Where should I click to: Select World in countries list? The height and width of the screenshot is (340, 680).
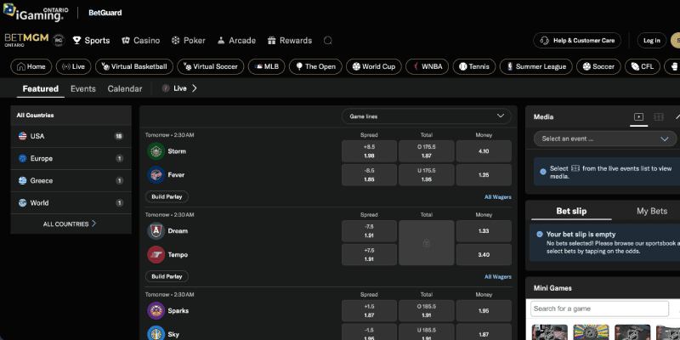[x=71, y=202]
